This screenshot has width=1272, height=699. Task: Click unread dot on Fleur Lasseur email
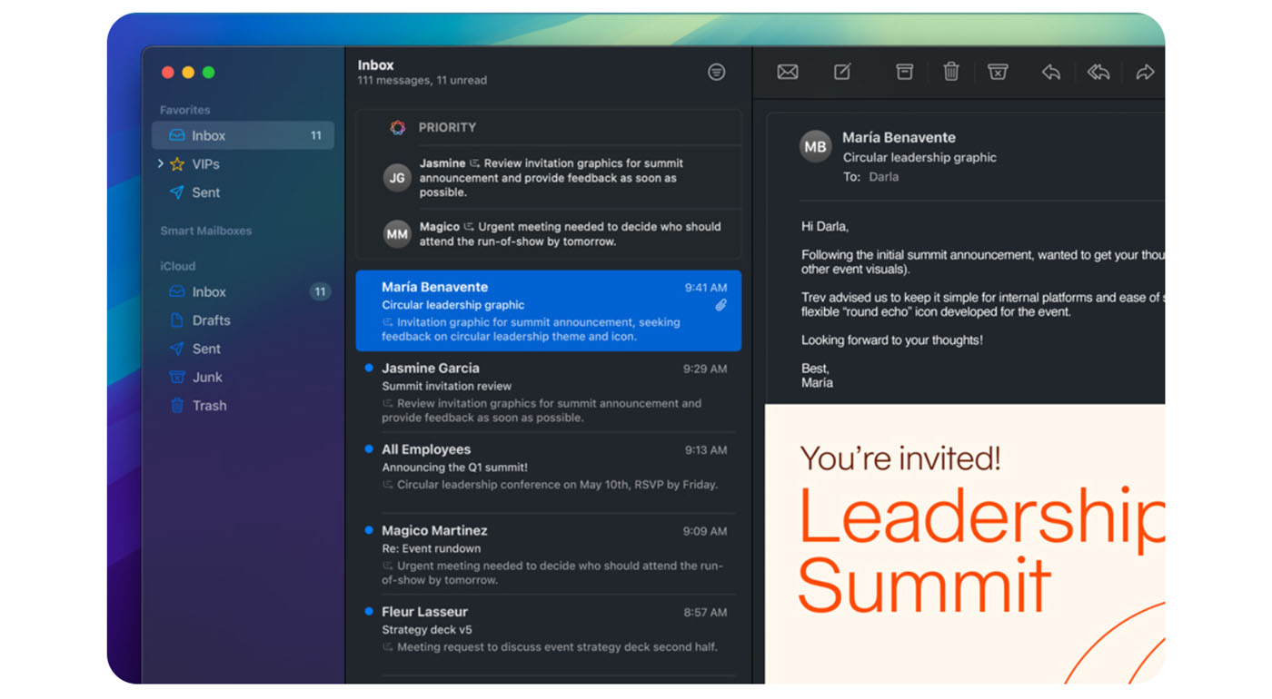coord(368,611)
